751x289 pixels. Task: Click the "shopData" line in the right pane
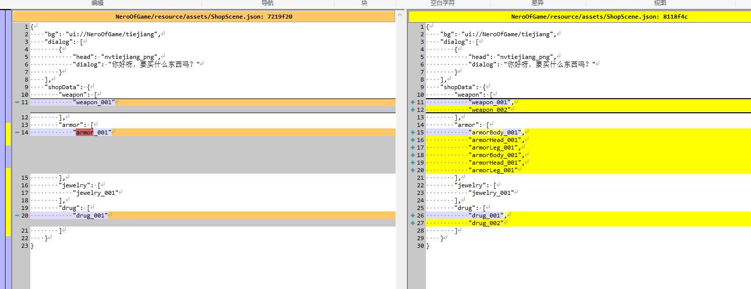click(x=588, y=87)
